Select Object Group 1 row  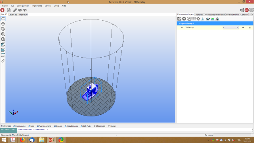[x=215, y=23]
